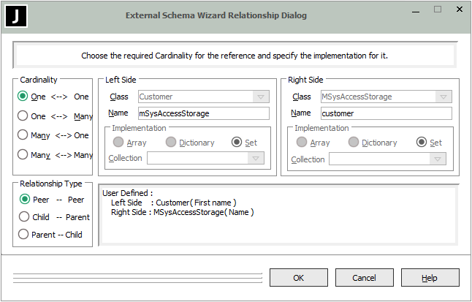Select Left Side Set implementation
The image size is (472, 302).
[237, 143]
